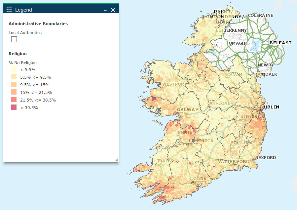Click the CORK label on the map
The height and width of the screenshot is (210, 297).
coord(200,179)
